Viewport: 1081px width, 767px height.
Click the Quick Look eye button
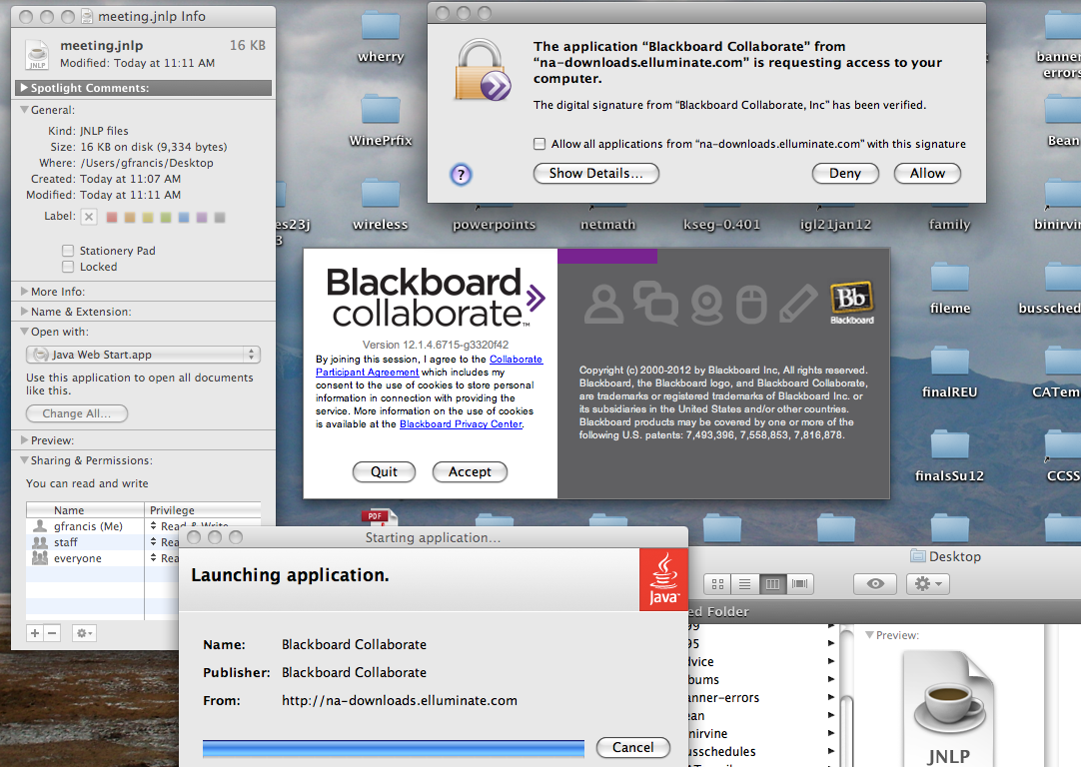pos(875,583)
